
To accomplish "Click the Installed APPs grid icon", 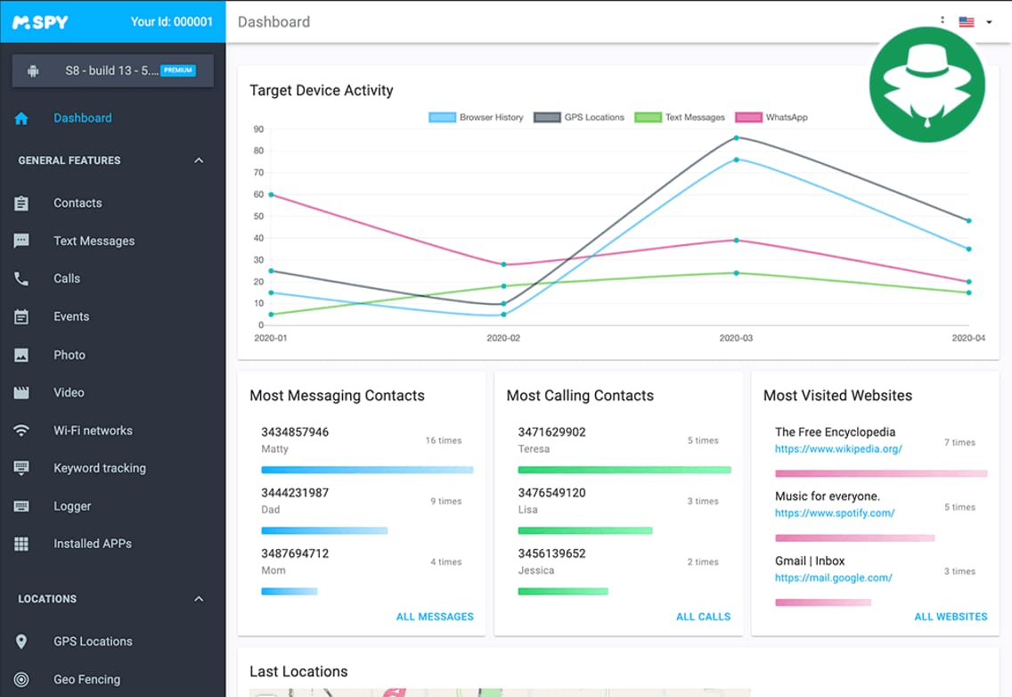I will tap(21, 544).
